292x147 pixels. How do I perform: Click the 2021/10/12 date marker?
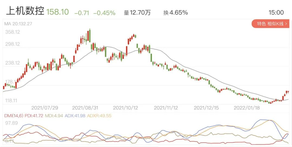tap(125, 108)
